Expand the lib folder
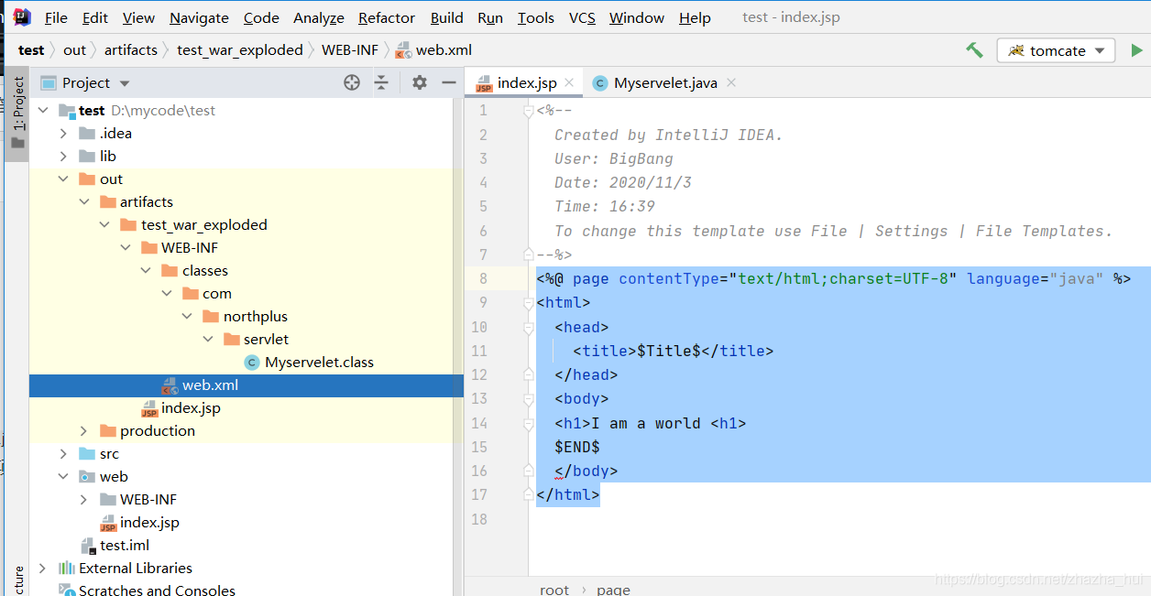The height and width of the screenshot is (596, 1151). click(x=63, y=157)
